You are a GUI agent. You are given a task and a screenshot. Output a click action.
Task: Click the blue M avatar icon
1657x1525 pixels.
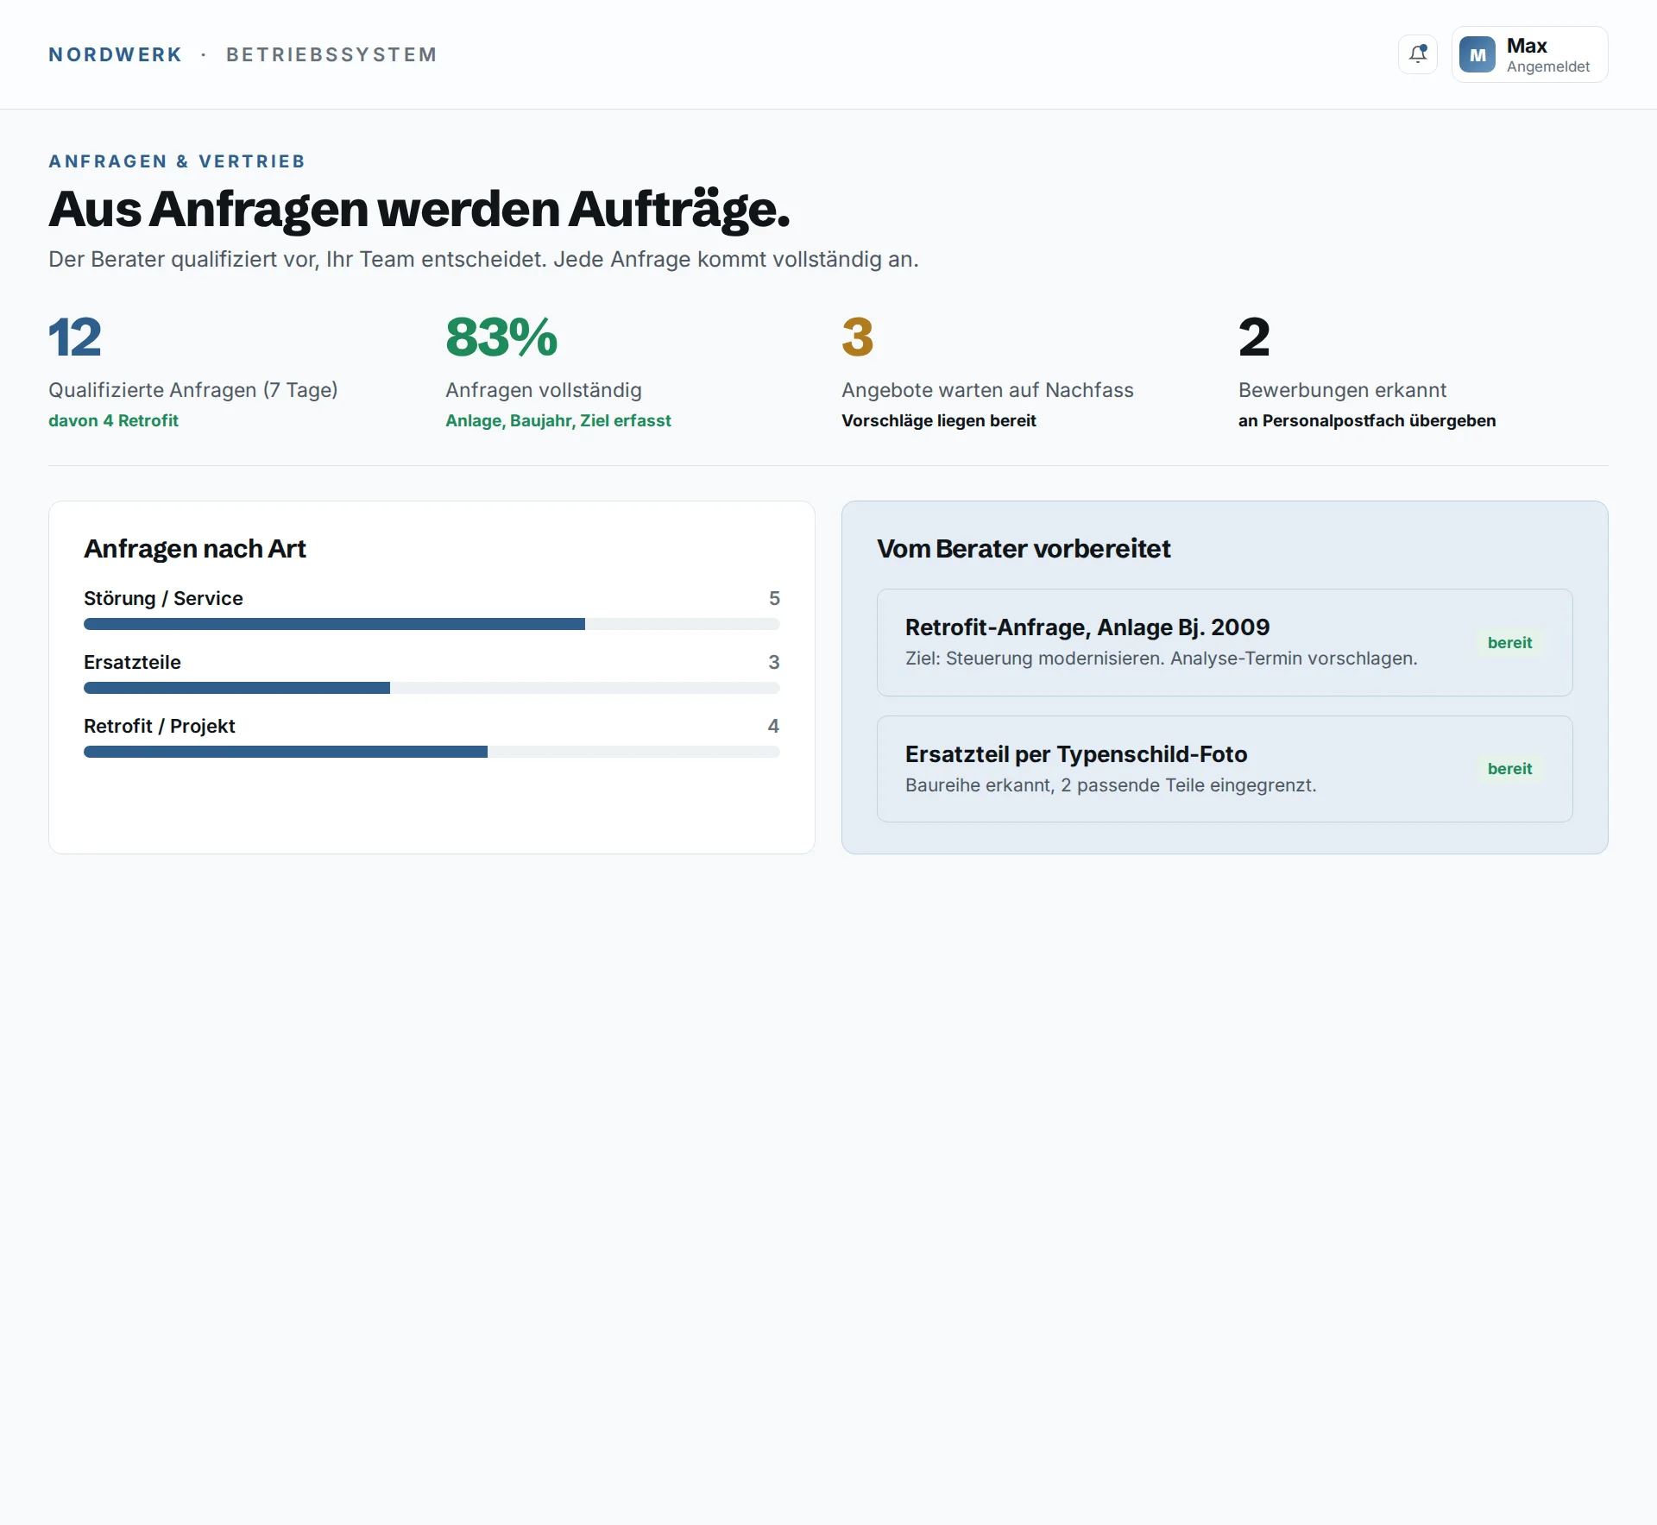point(1477,54)
